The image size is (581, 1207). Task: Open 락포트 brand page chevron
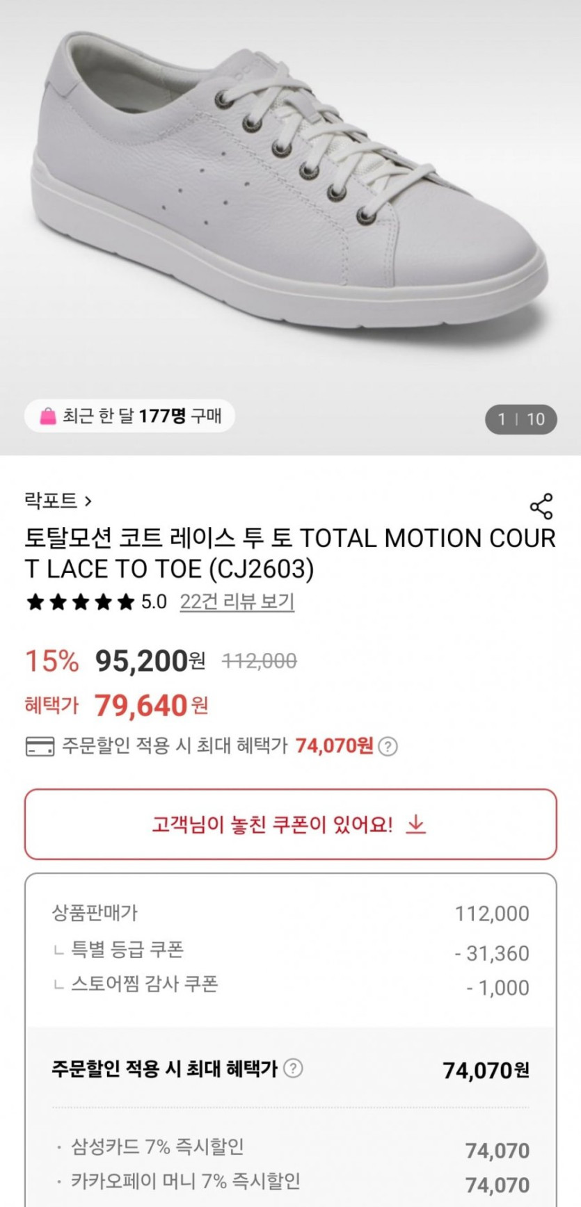tap(88, 501)
